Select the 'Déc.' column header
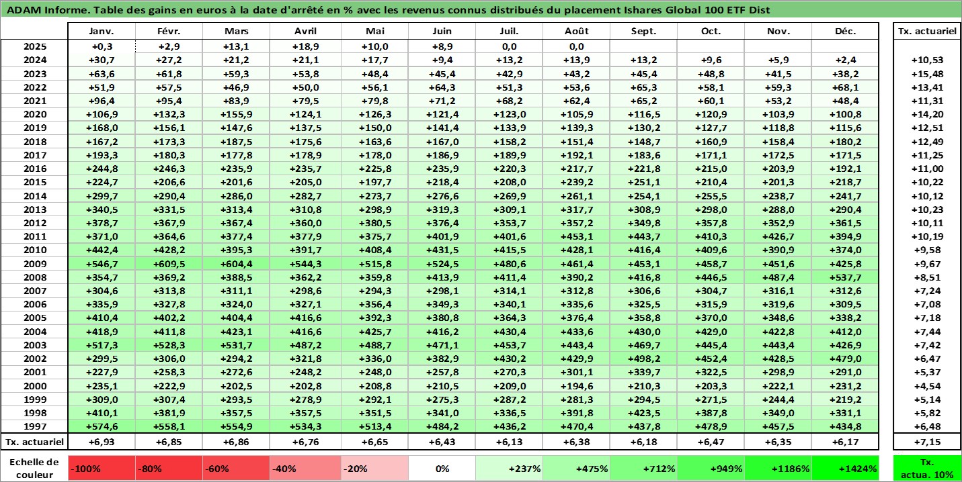Screen dimensions: 962x482 coord(845,32)
